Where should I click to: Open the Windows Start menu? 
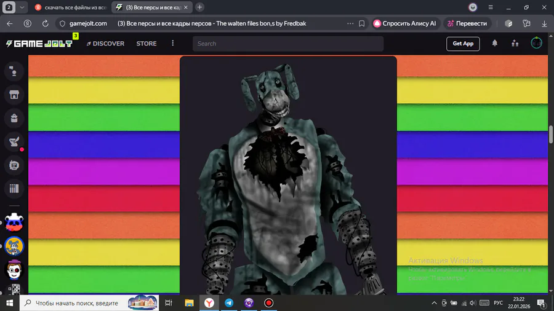[9, 303]
